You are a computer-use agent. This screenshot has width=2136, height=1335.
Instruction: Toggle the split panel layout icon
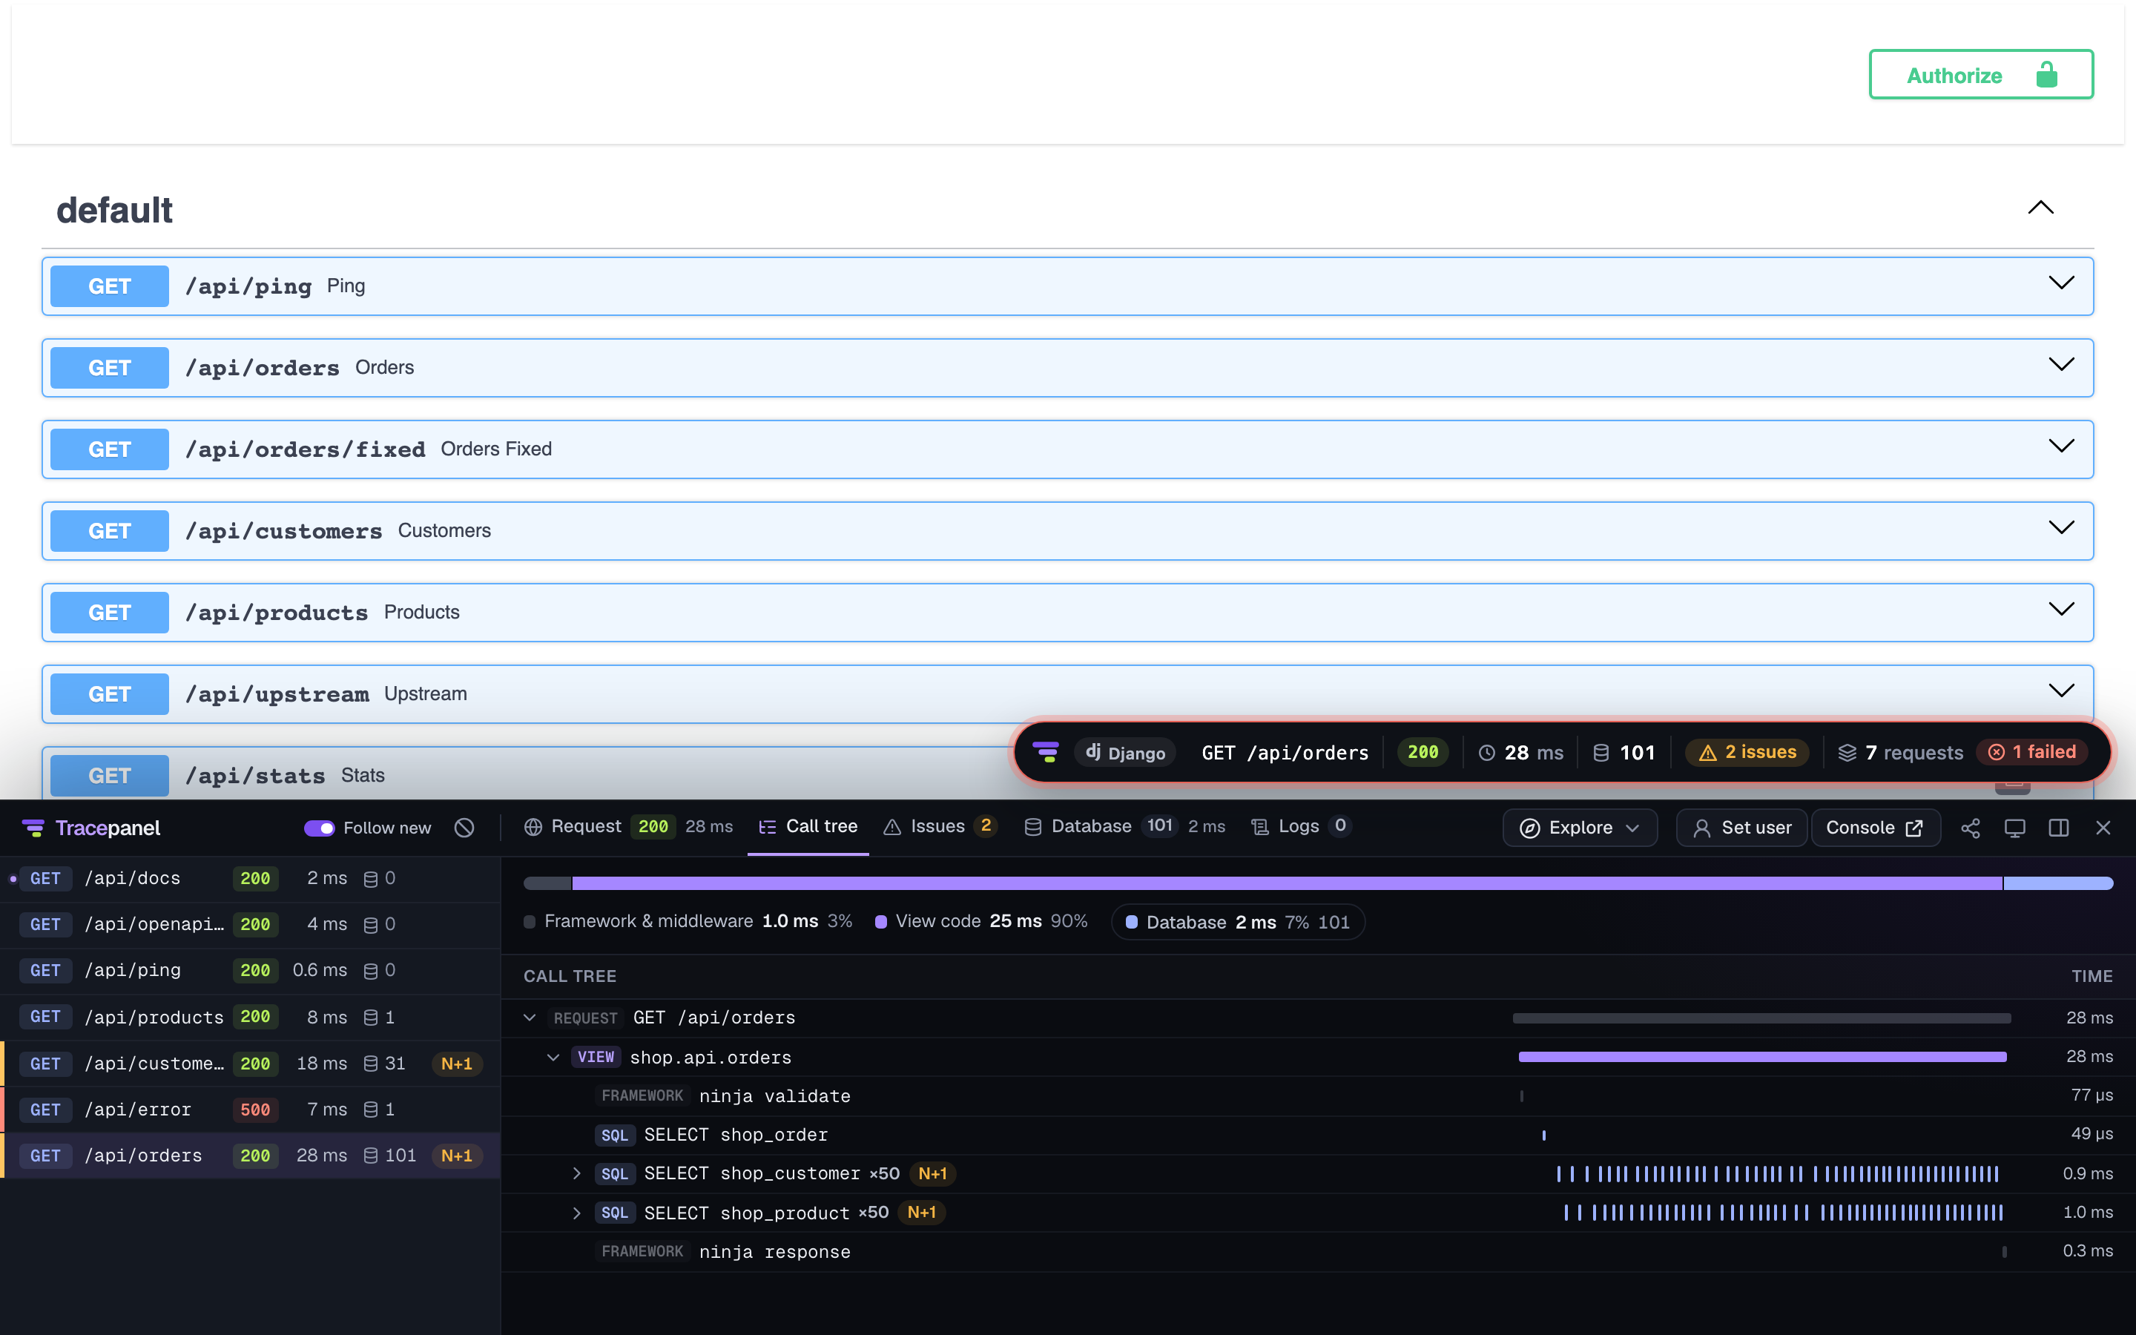pyautogui.click(x=2059, y=827)
